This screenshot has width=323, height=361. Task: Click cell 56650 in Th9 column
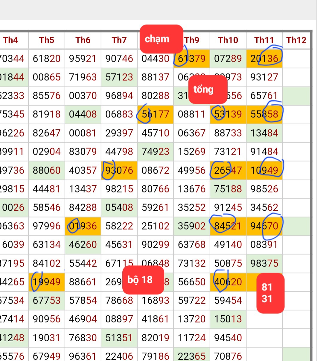tap(192, 282)
